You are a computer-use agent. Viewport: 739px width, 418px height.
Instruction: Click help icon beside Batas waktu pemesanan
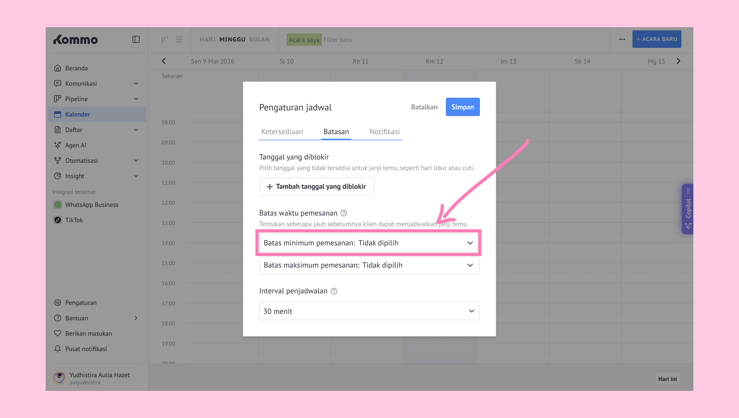tap(344, 213)
